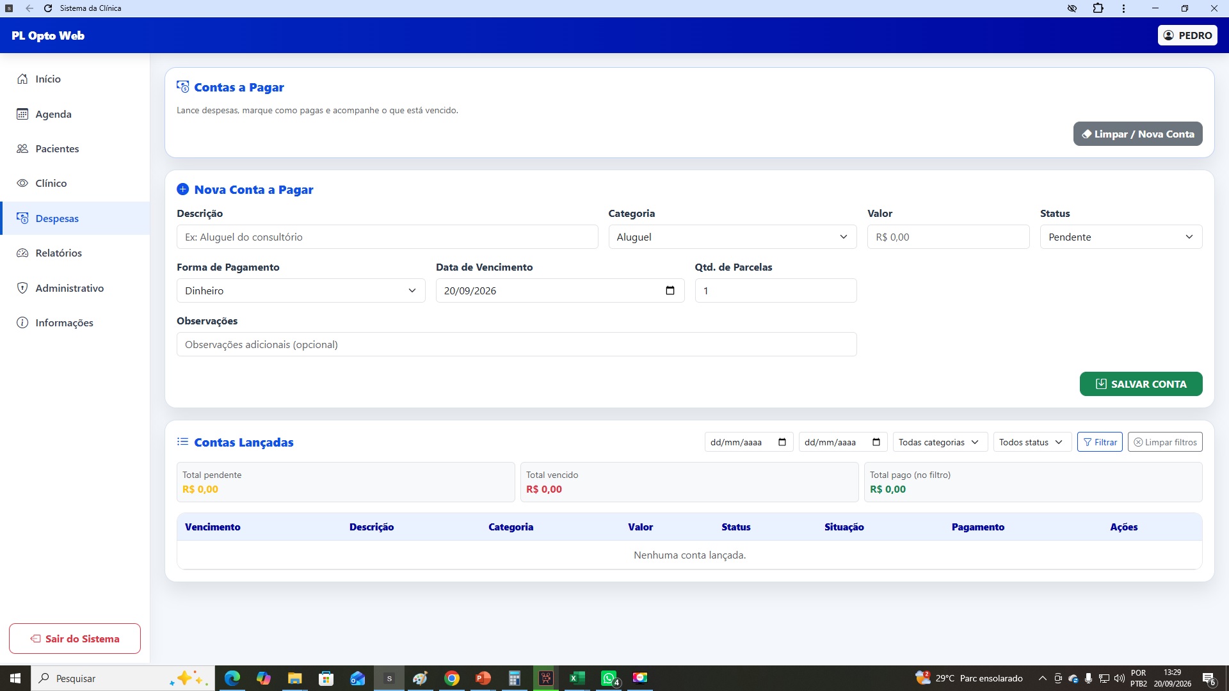The width and height of the screenshot is (1229, 691).
Task: Click the Administrativo shield icon
Action: [x=22, y=288]
